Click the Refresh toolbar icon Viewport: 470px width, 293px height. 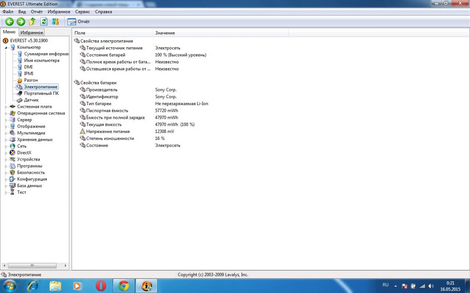pos(44,22)
